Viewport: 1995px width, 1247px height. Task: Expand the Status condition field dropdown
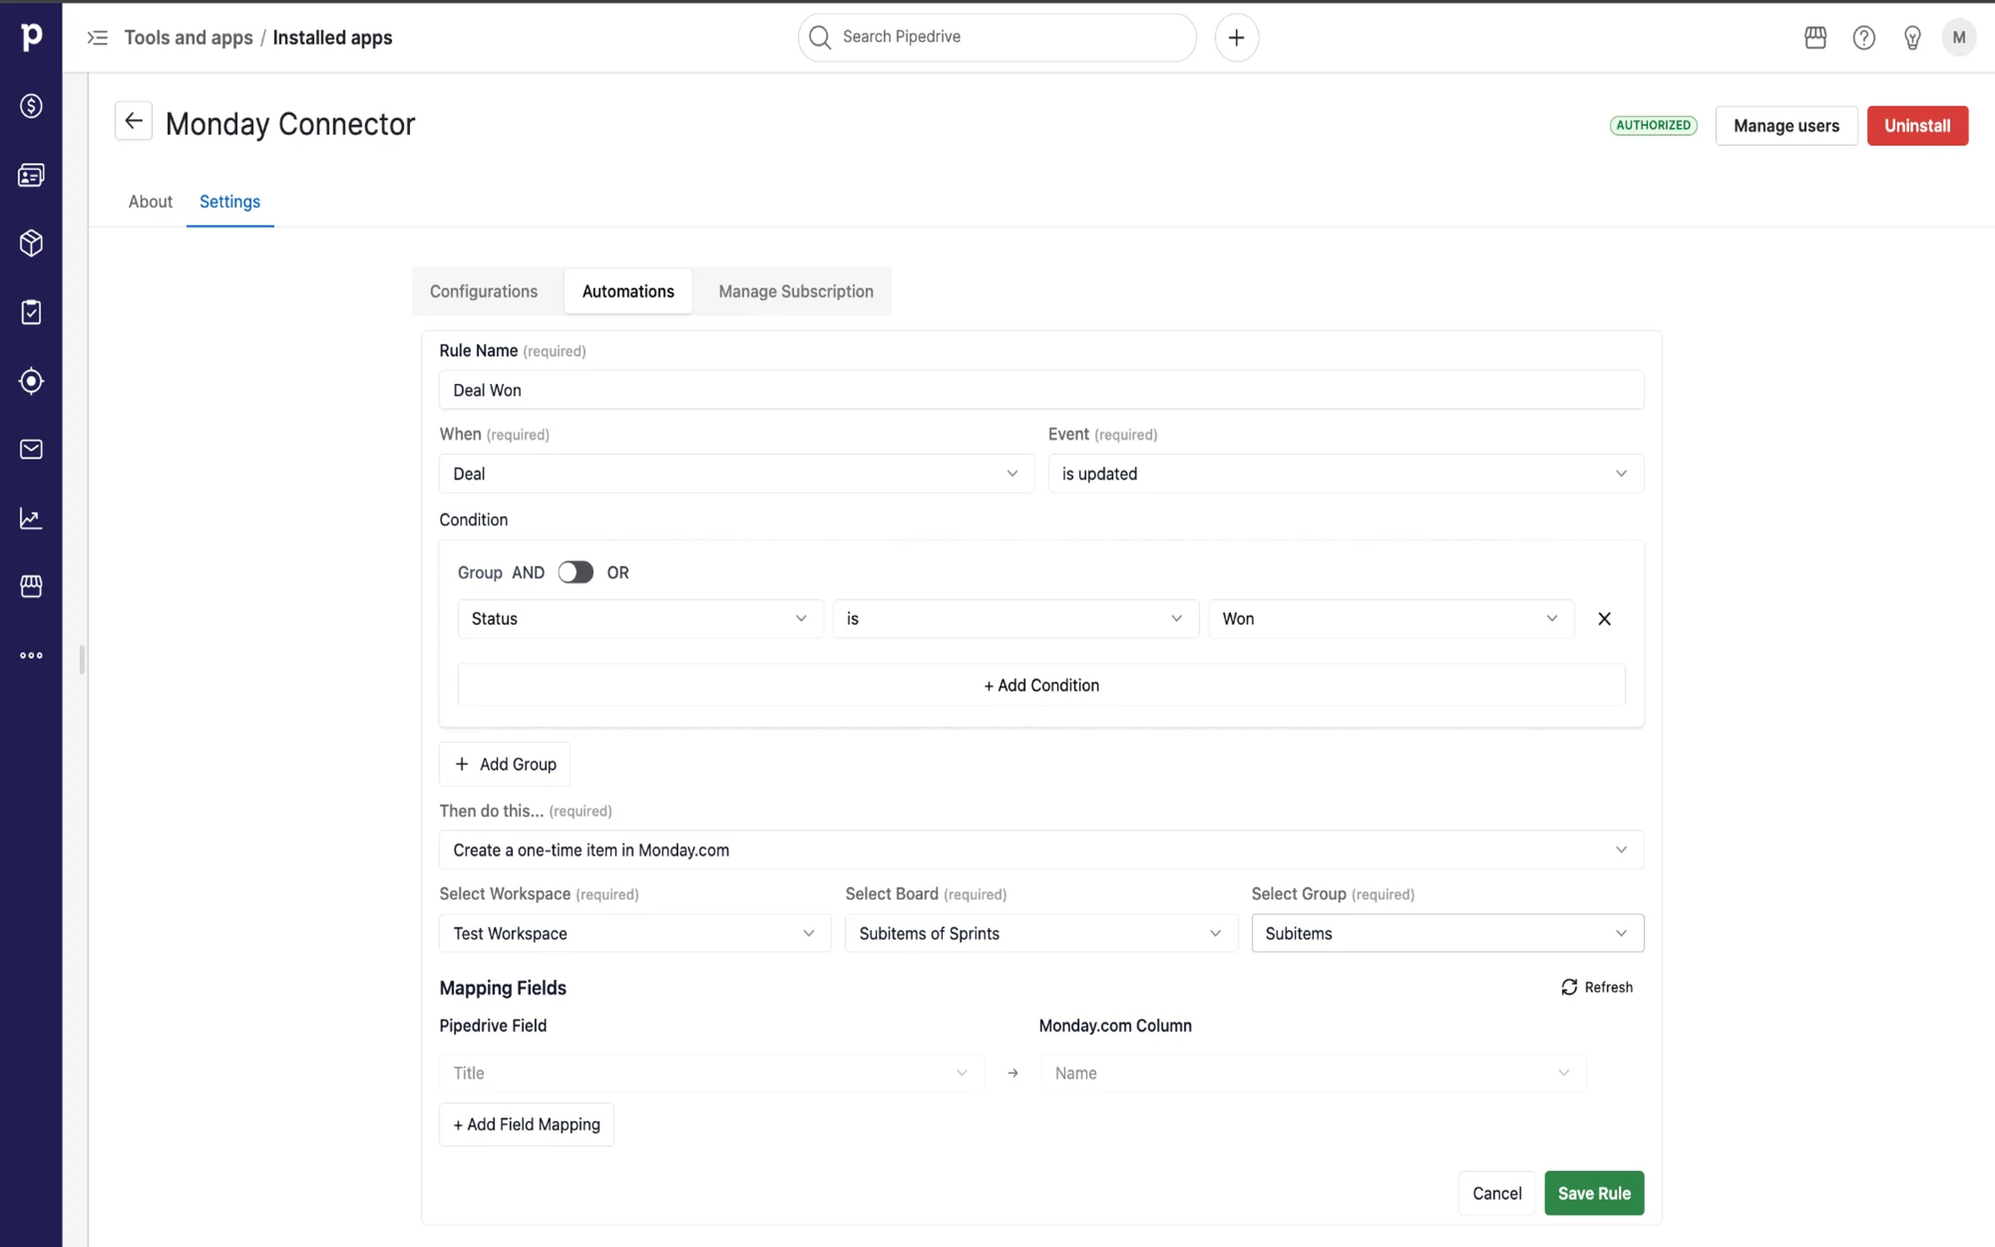641,619
